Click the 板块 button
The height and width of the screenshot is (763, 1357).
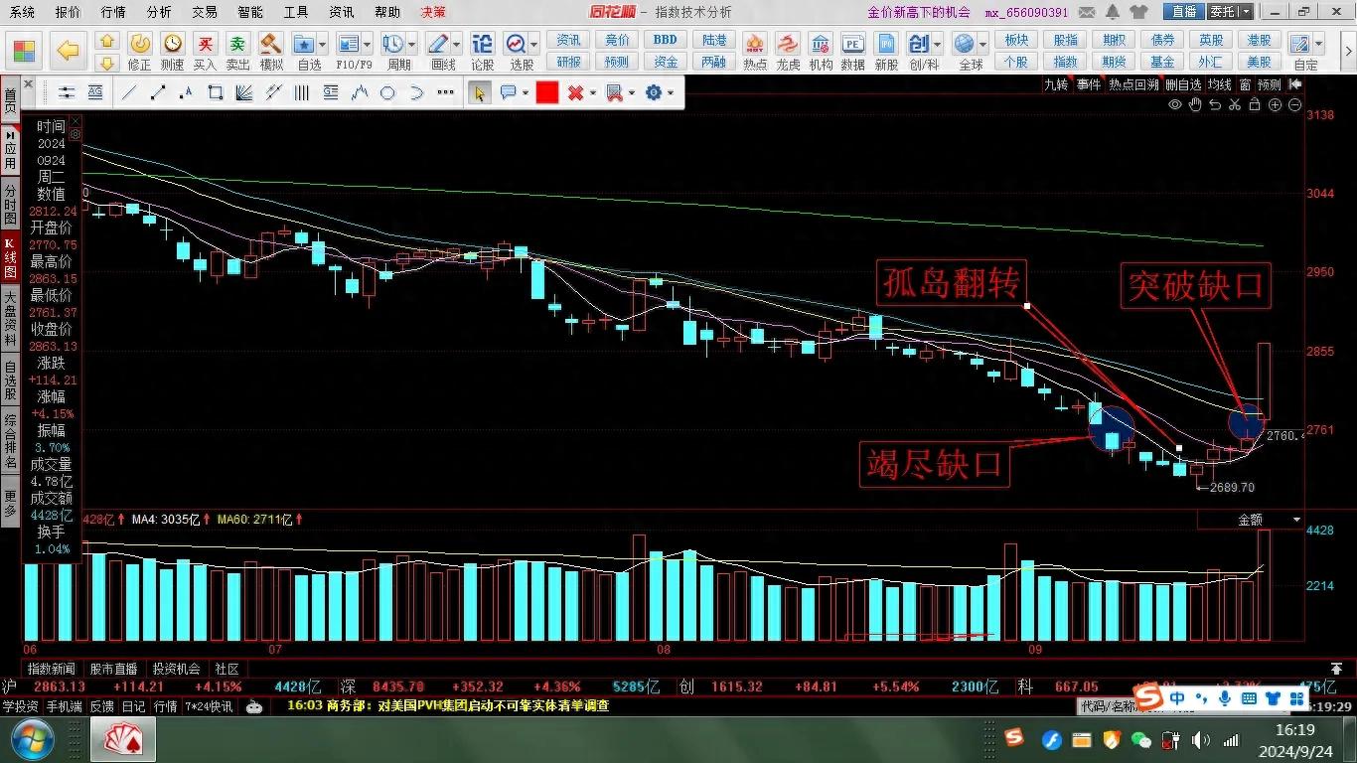(x=1016, y=40)
